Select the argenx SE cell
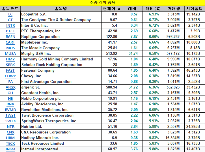 pyautogui.click(x=61, y=87)
